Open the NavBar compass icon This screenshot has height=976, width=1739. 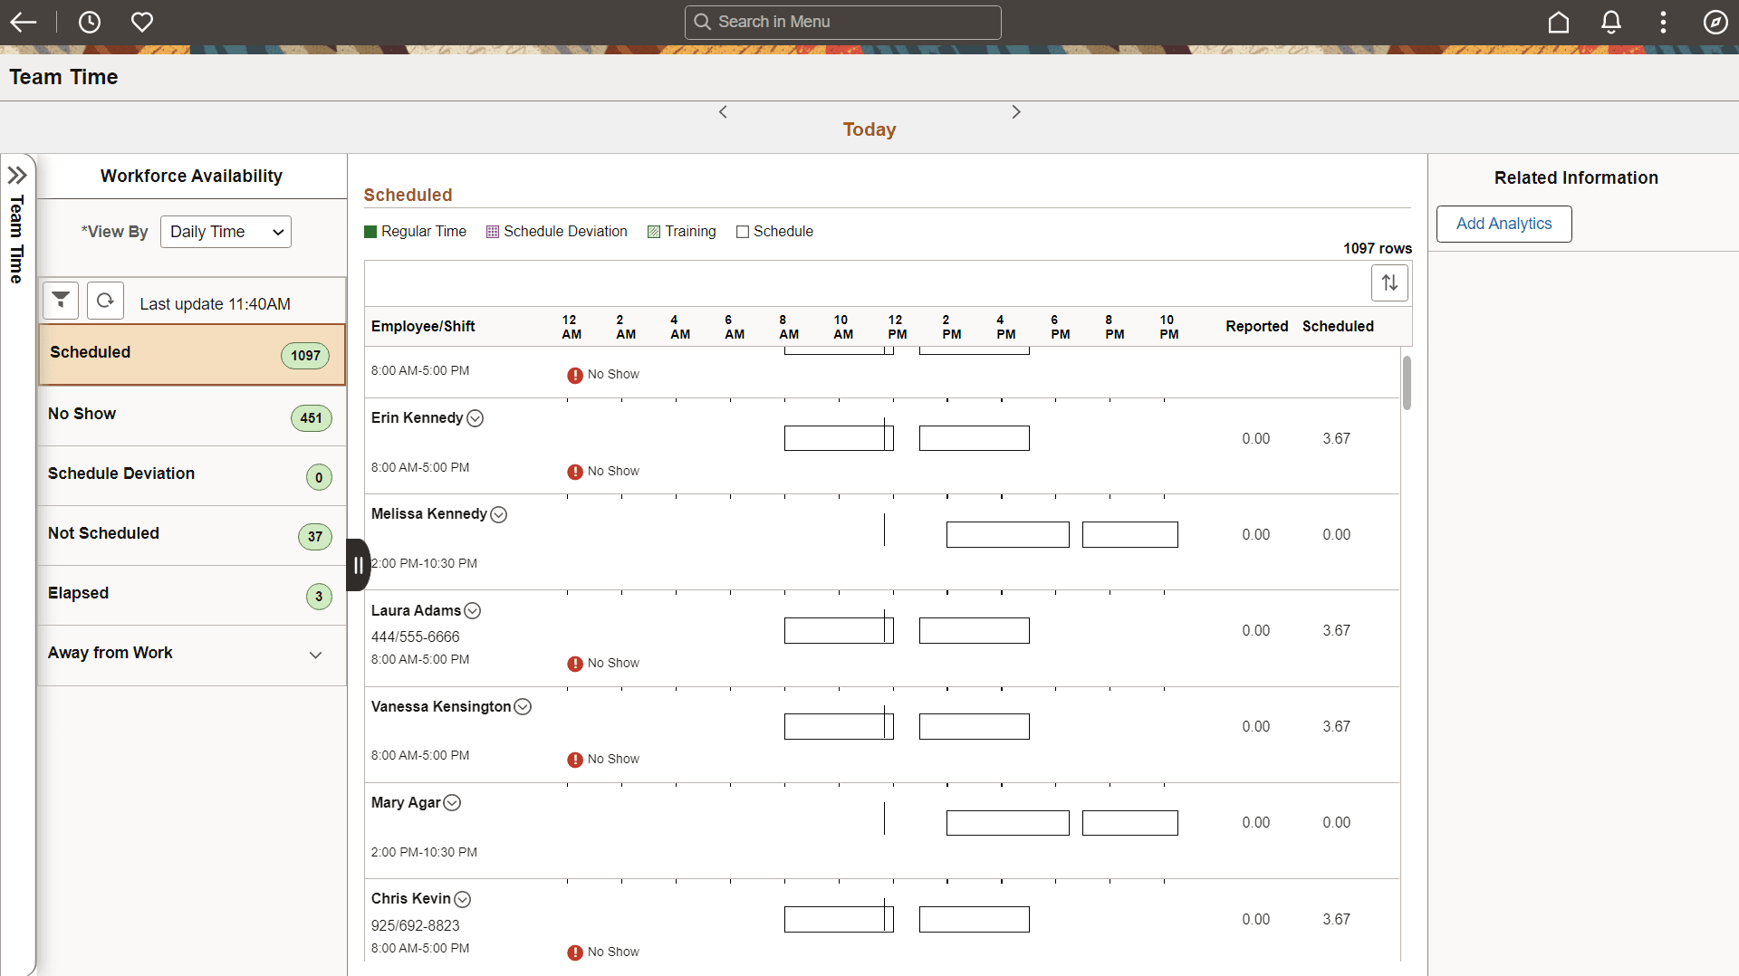(x=1715, y=22)
